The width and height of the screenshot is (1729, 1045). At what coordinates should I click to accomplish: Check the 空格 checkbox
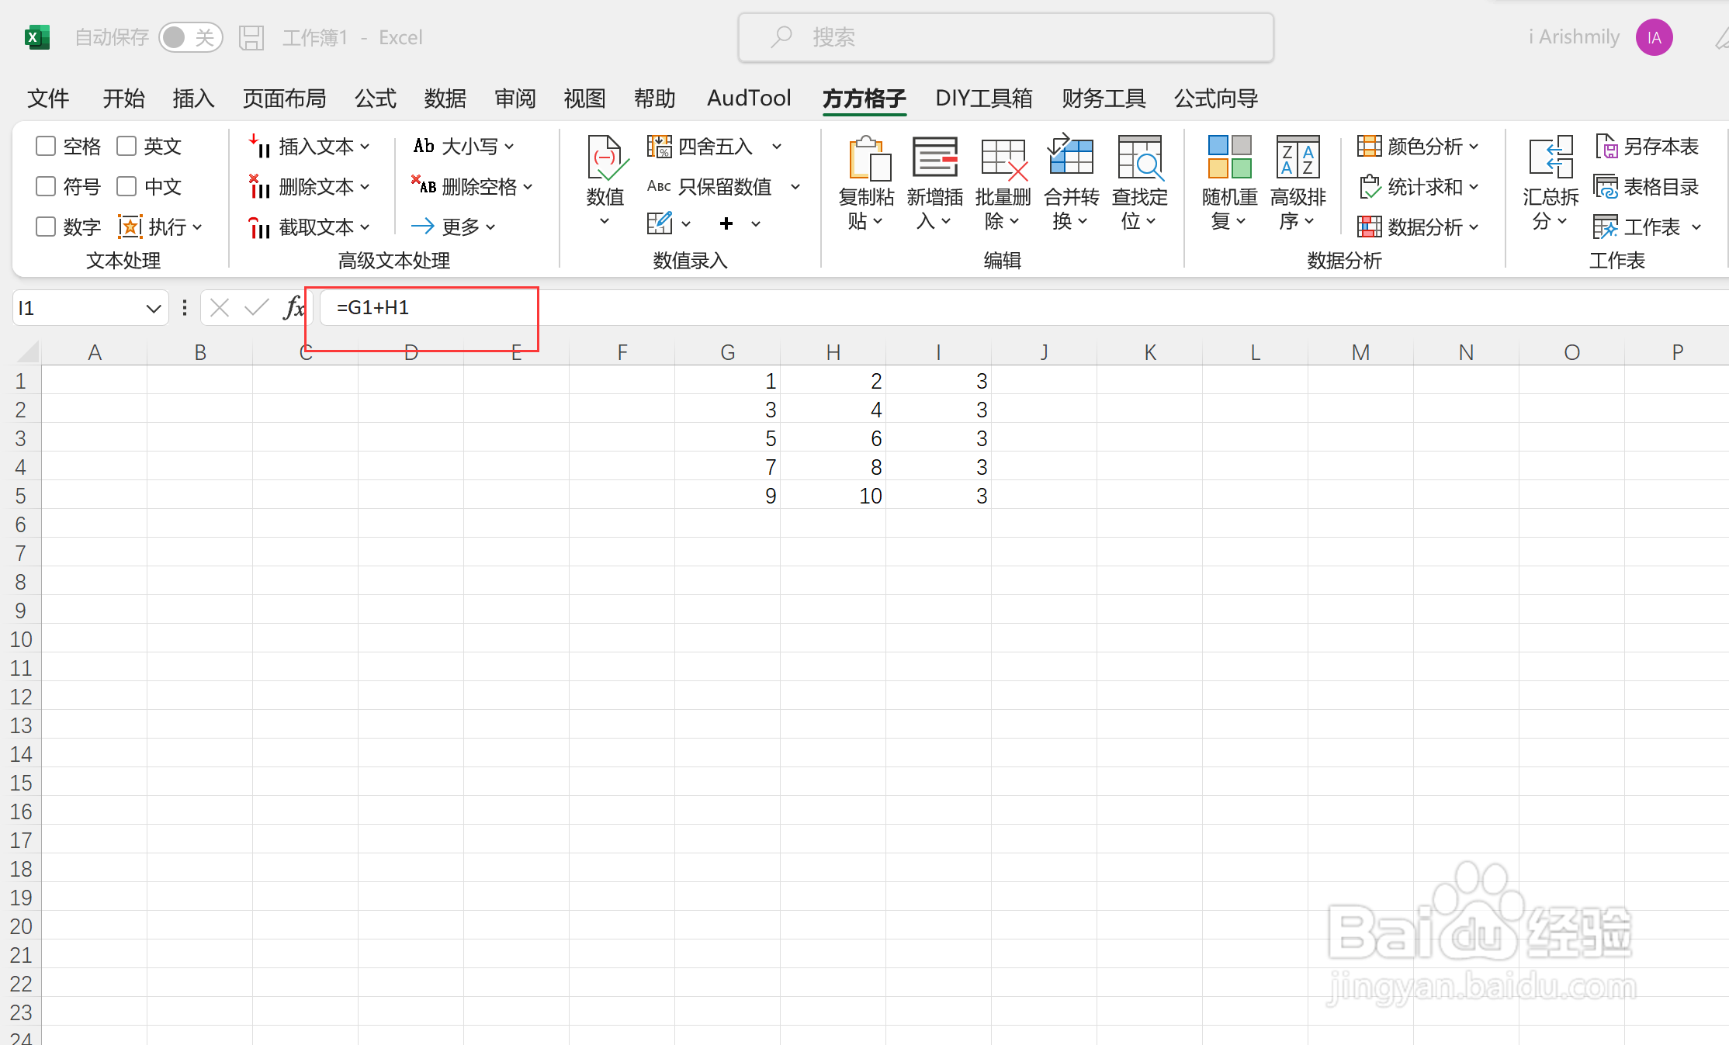coord(46,146)
